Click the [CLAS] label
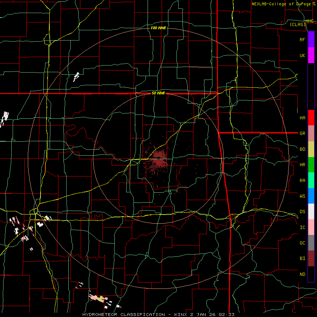 [298, 25]
